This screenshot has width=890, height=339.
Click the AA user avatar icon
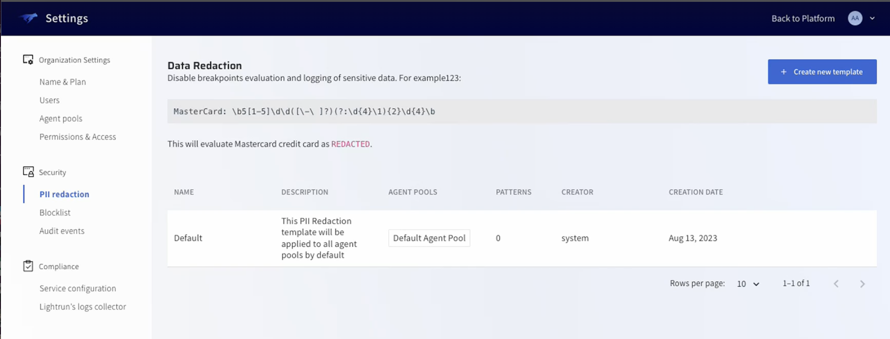coord(855,18)
